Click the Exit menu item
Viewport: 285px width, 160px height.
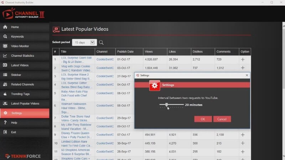(25, 132)
